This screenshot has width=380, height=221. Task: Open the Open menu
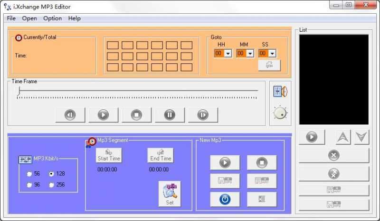click(x=29, y=18)
